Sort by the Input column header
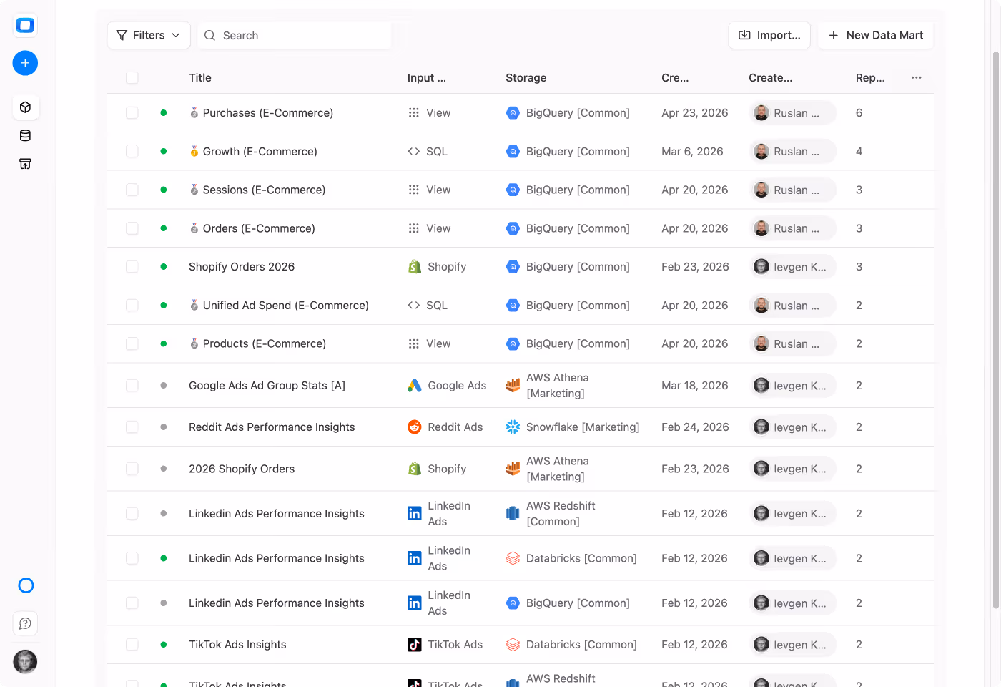The height and width of the screenshot is (687, 1001). click(427, 77)
